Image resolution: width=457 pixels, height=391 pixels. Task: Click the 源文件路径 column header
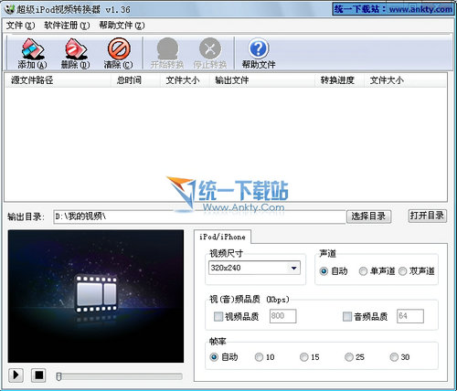(x=58, y=80)
